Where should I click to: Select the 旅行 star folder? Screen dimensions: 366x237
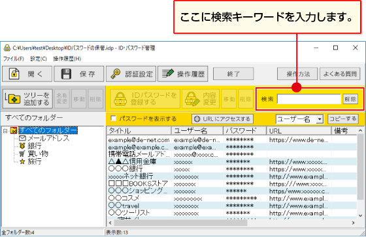(30, 161)
